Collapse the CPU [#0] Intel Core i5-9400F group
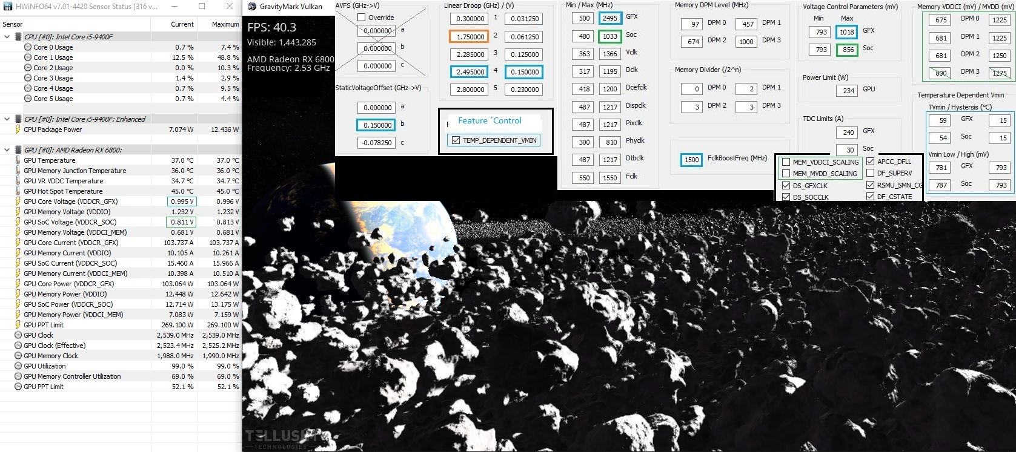1016x452 pixels. (x=7, y=37)
